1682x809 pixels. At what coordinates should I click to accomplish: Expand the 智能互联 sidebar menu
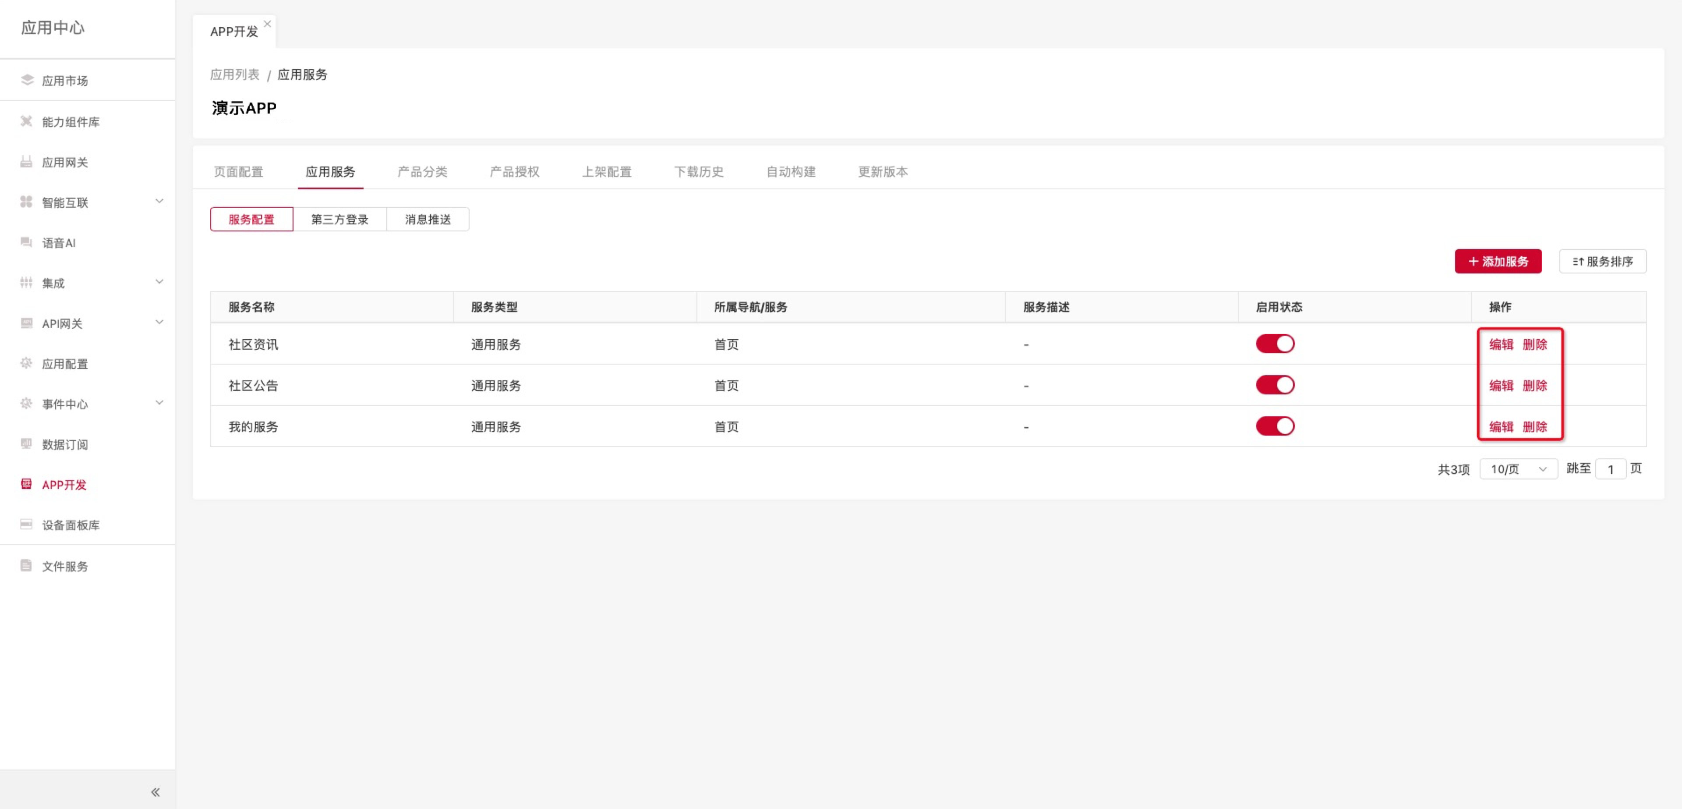tap(159, 201)
